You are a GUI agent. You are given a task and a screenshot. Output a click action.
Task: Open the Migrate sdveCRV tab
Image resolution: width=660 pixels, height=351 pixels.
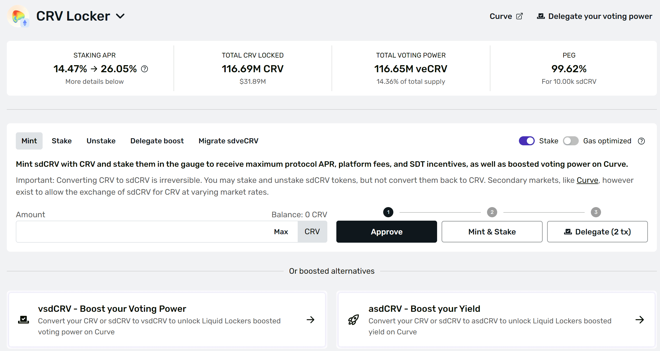point(229,141)
